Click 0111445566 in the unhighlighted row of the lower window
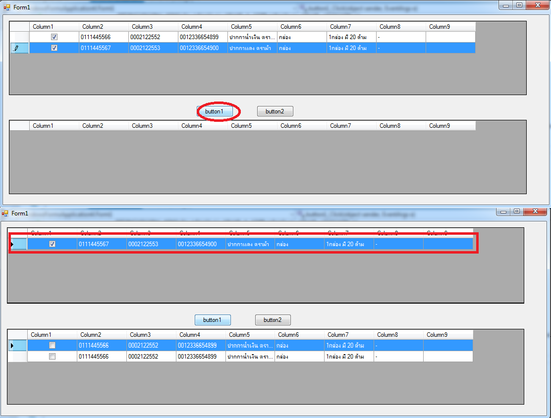This screenshot has height=418, width=551. click(102, 357)
